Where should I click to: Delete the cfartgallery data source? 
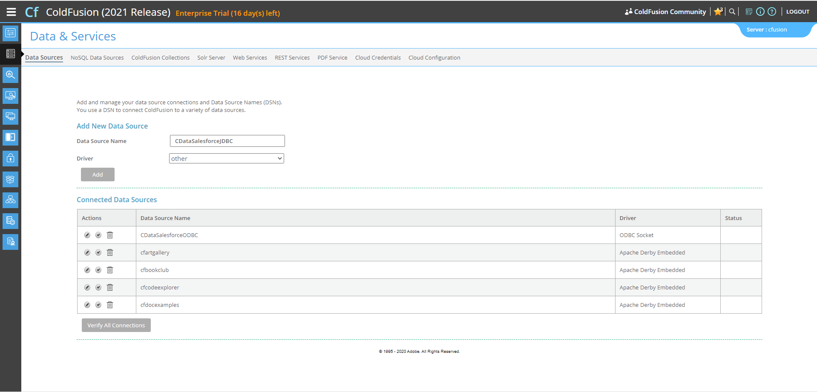click(x=110, y=252)
